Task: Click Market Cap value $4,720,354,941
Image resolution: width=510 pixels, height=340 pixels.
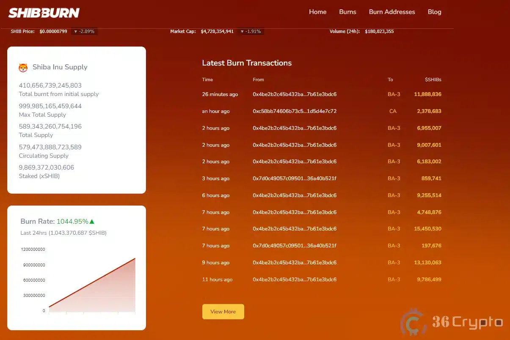Action: (x=217, y=31)
